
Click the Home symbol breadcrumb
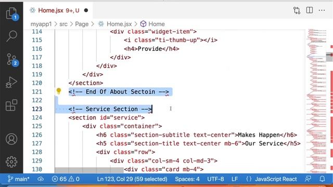tap(157, 24)
